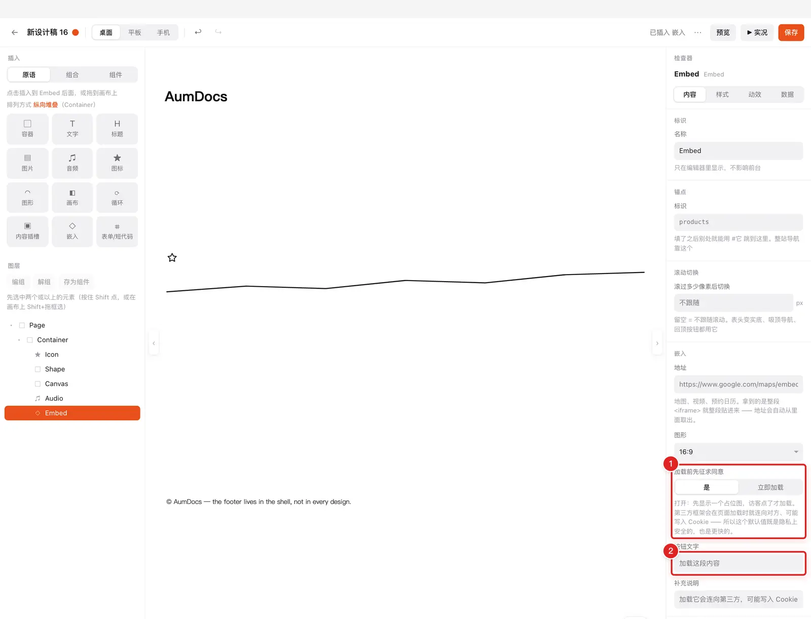Select the Audio layer in the tree

[x=72, y=399]
